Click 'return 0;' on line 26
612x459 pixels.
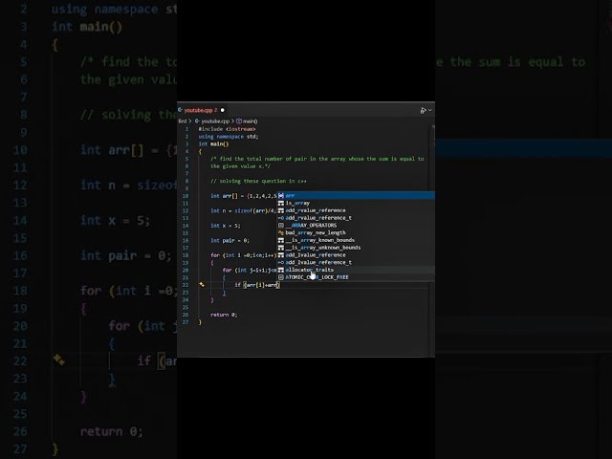click(224, 315)
